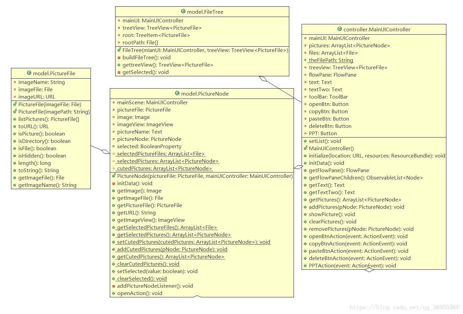
Task: Click flowPane: FlowPane field
Action: click(333, 75)
